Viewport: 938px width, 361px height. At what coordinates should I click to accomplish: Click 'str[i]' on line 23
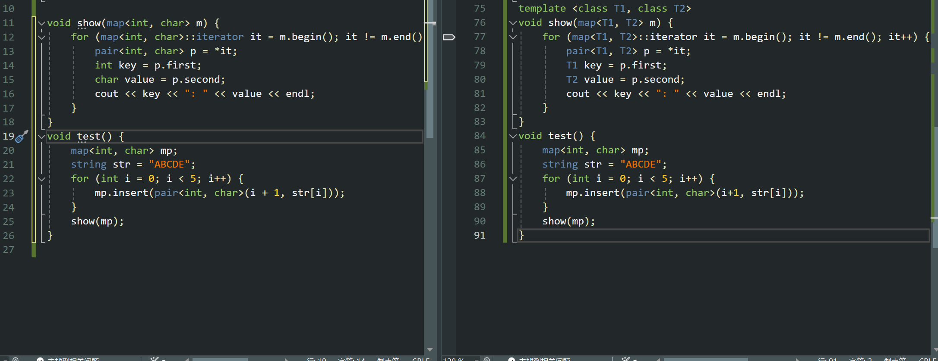point(310,193)
